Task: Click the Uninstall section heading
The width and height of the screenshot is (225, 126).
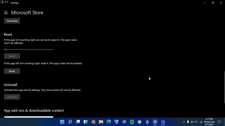Action: coord(11,85)
